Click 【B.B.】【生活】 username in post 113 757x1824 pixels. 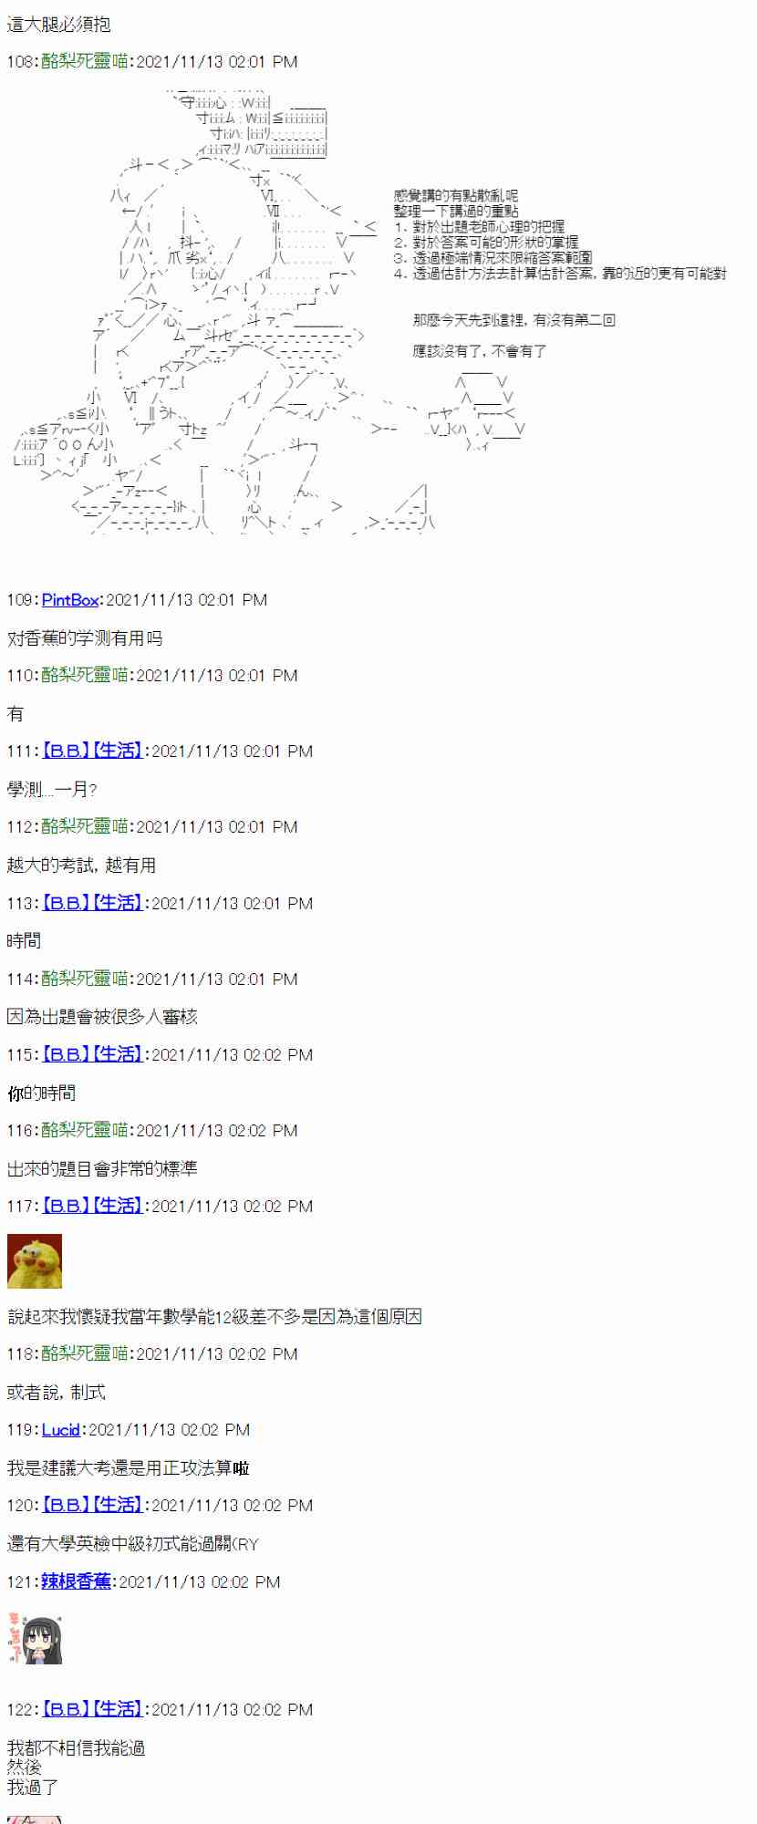click(x=92, y=903)
